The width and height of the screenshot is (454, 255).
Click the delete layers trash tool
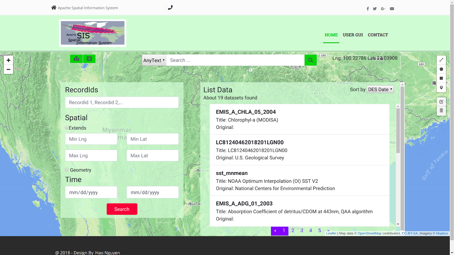coord(441,111)
